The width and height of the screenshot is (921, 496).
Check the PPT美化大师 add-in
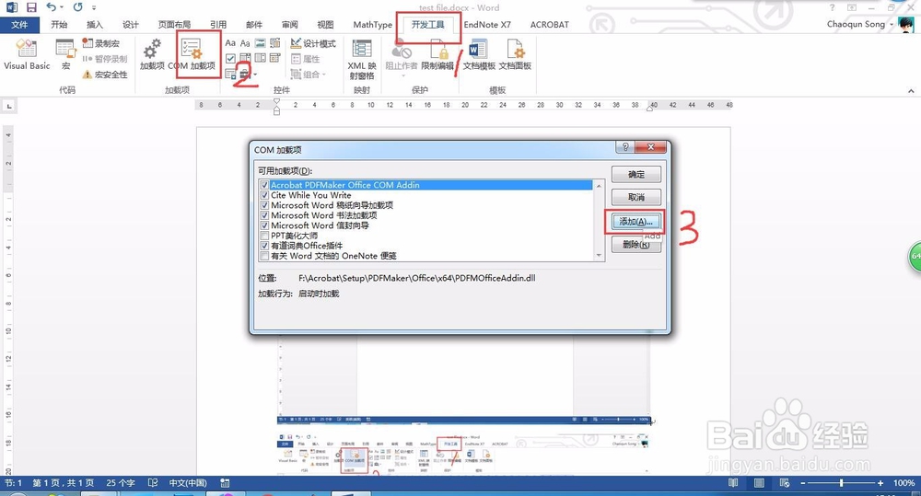pos(264,236)
